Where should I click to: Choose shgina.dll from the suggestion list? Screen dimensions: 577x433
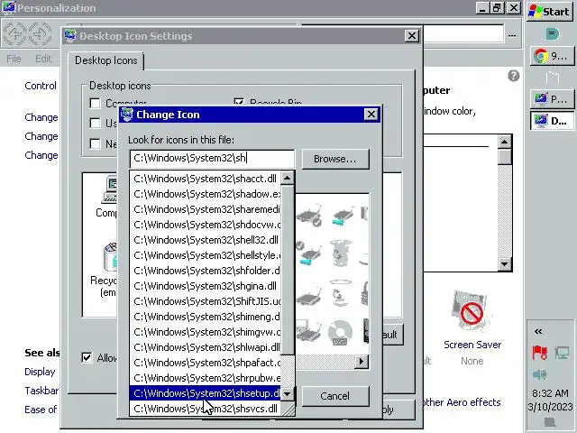pyautogui.click(x=206, y=286)
